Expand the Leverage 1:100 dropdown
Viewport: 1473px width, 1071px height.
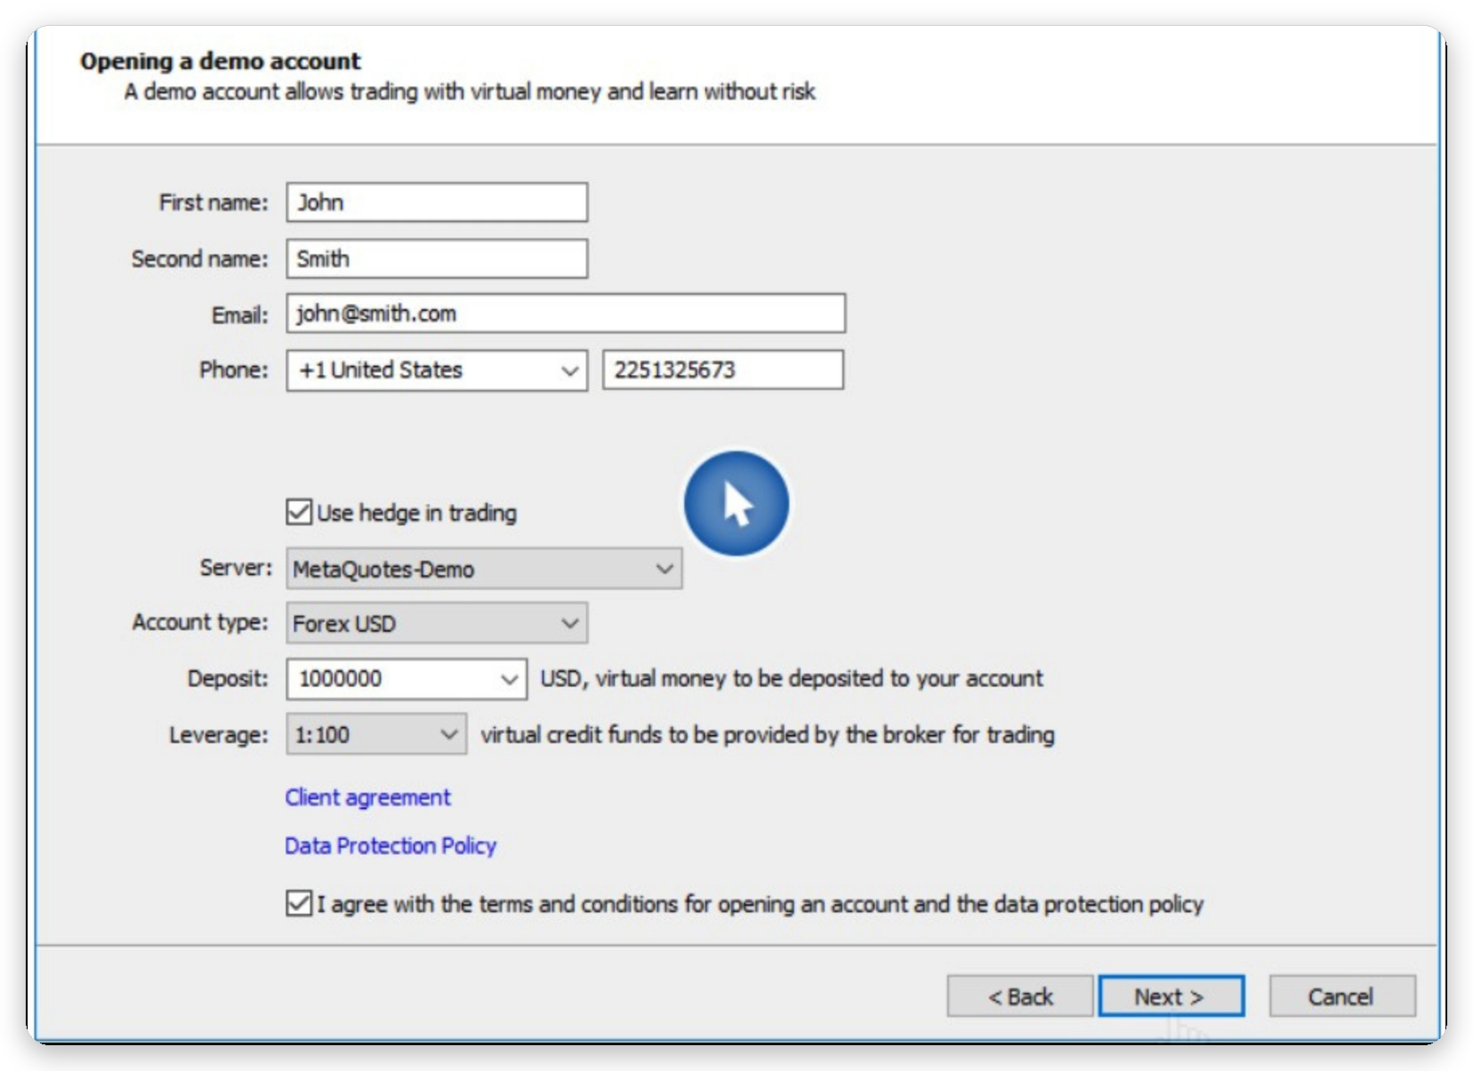point(376,734)
